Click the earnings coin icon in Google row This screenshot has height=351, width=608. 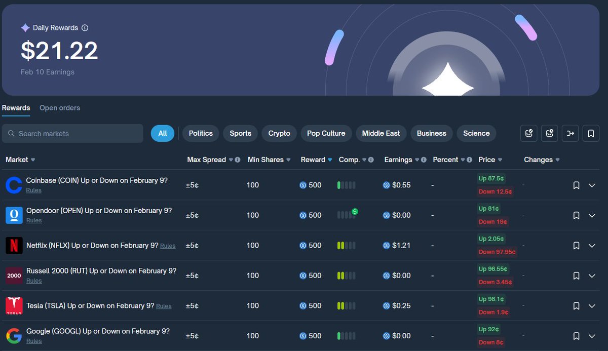(387, 336)
